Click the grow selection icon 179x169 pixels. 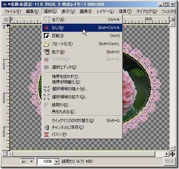pyautogui.click(x=47, y=97)
